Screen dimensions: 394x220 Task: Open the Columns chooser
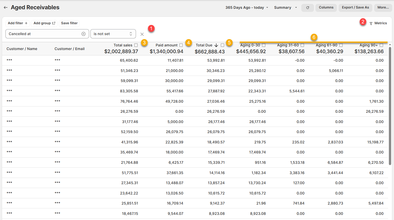pyautogui.click(x=326, y=7)
